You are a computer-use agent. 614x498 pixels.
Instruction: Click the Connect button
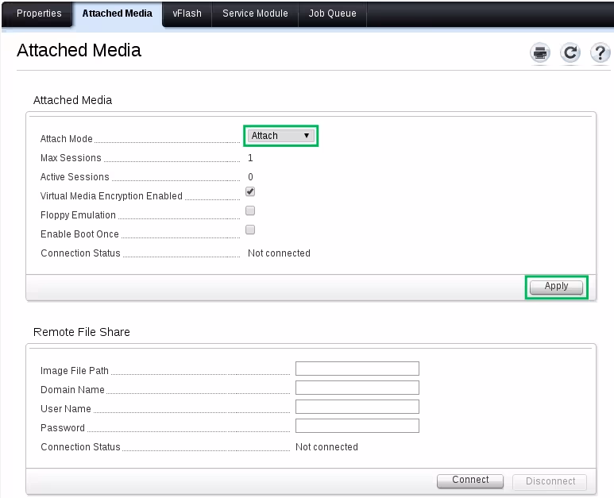pos(470,481)
